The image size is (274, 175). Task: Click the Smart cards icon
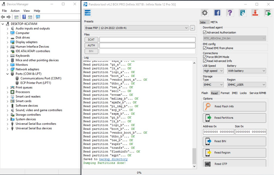pyautogui.click(x=12, y=101)
